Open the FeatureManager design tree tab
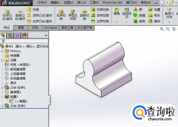Screen dimensions: 178x127 (x=3, y=36)
